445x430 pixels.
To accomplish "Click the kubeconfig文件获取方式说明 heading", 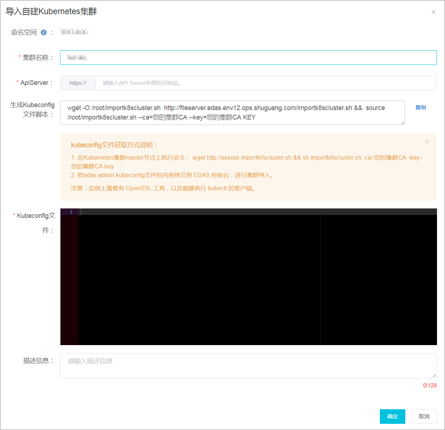I will 114,145.
